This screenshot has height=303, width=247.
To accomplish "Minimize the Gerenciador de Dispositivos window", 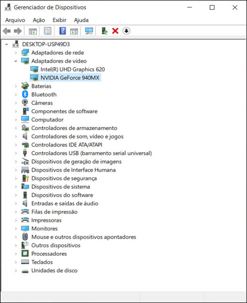I will 190,7.
